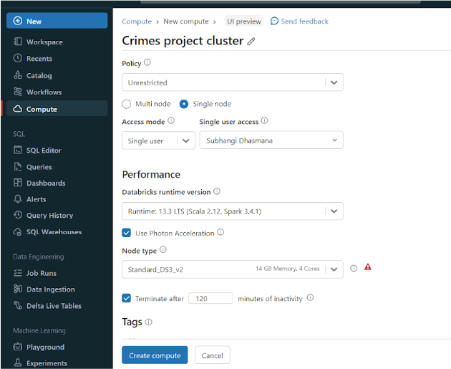
Task: Click the Create compute button
Action: tap(155, 355)
